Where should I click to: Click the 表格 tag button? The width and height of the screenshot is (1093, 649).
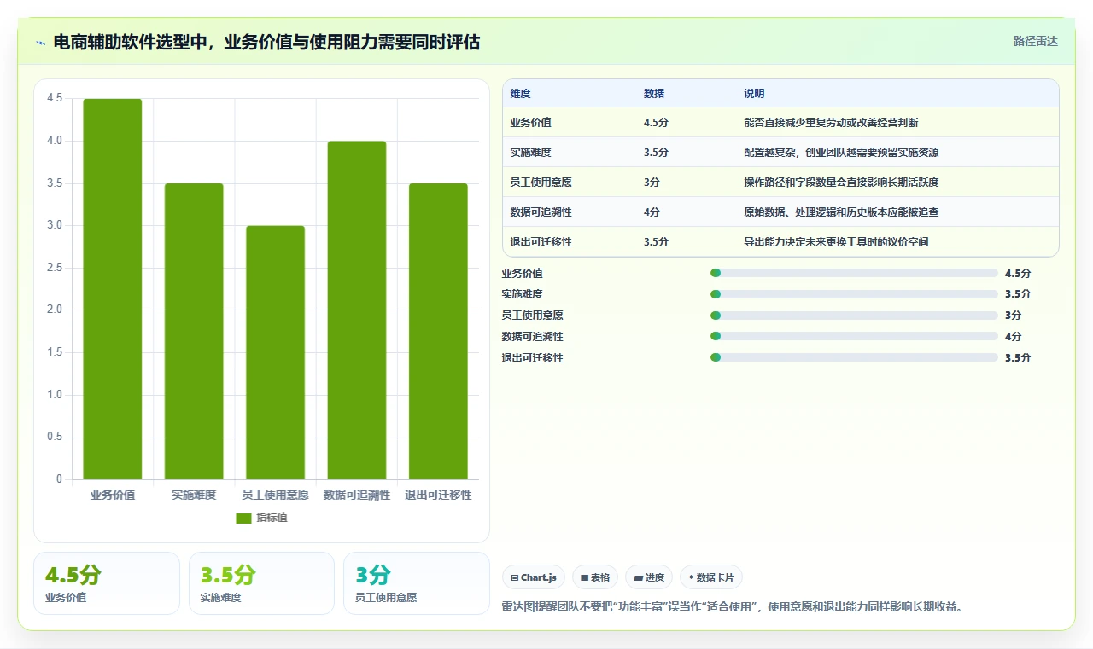pos(594,577)
